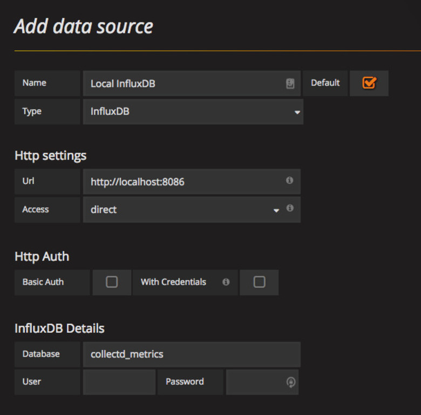Click the Basic Auth label

tap(43, 282)
